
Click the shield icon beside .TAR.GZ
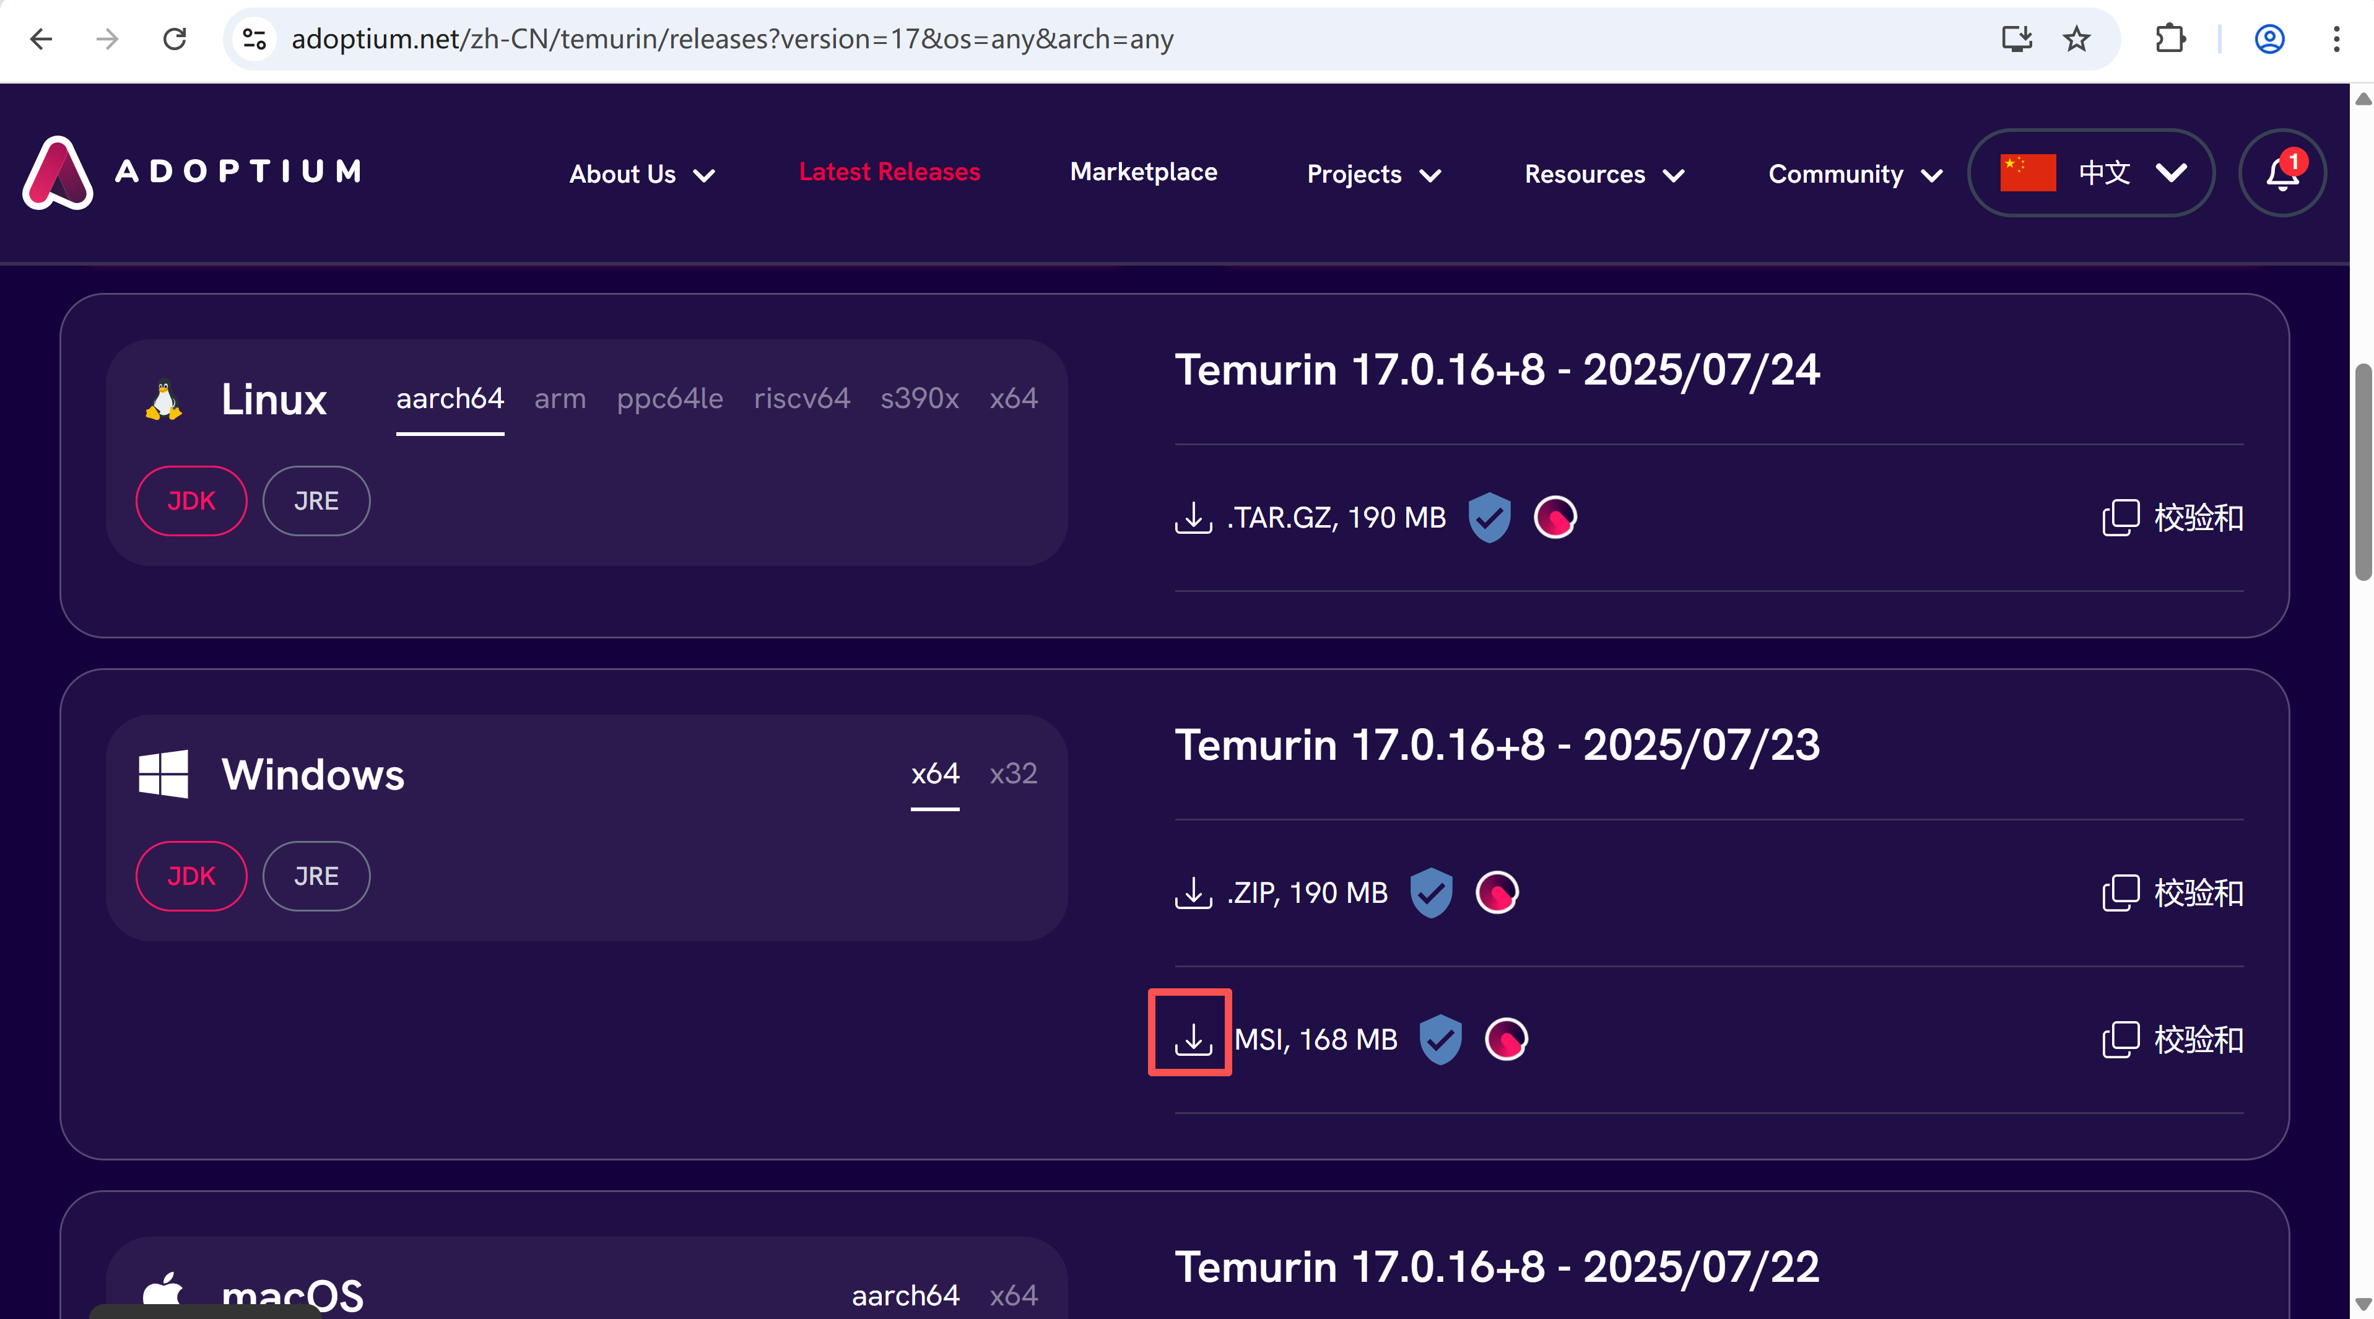(x=1489, y=517)
